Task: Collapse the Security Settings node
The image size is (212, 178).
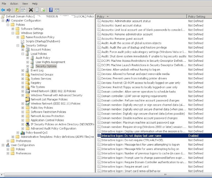Action: [x=18, y=46]
